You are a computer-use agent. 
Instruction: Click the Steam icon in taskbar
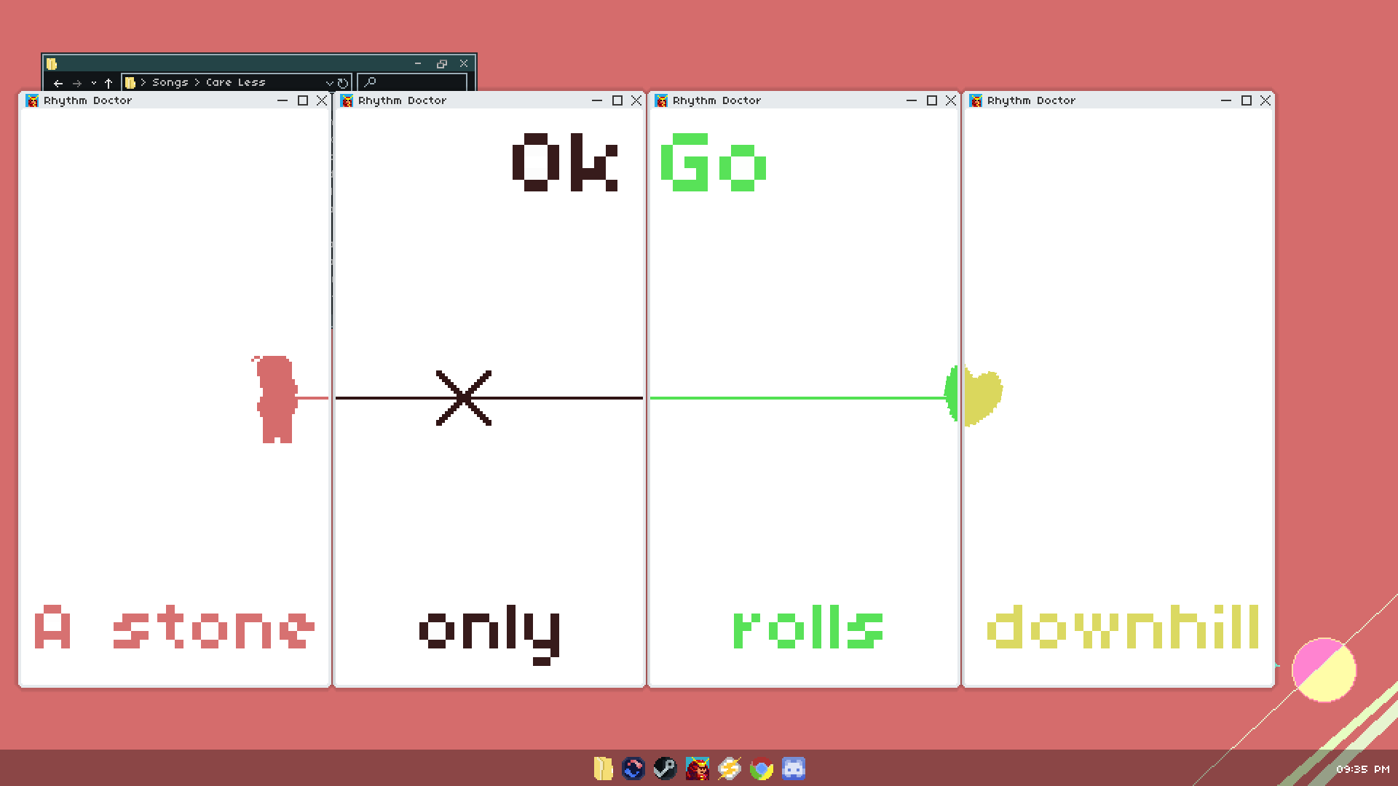pos(665,769)
